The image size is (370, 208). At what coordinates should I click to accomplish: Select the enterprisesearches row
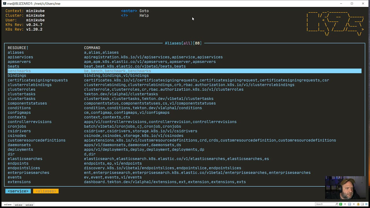184,172
